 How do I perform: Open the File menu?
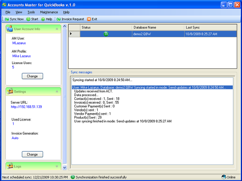pyautogui.click(x=8, y=12)
